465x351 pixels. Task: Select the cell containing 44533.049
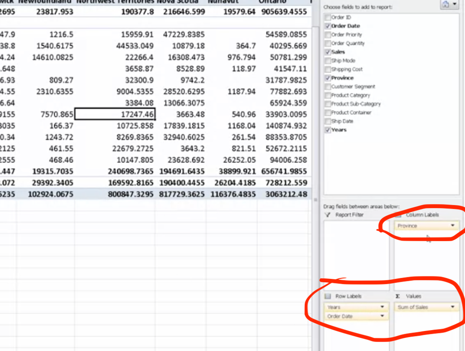click(x=115, y=46)
